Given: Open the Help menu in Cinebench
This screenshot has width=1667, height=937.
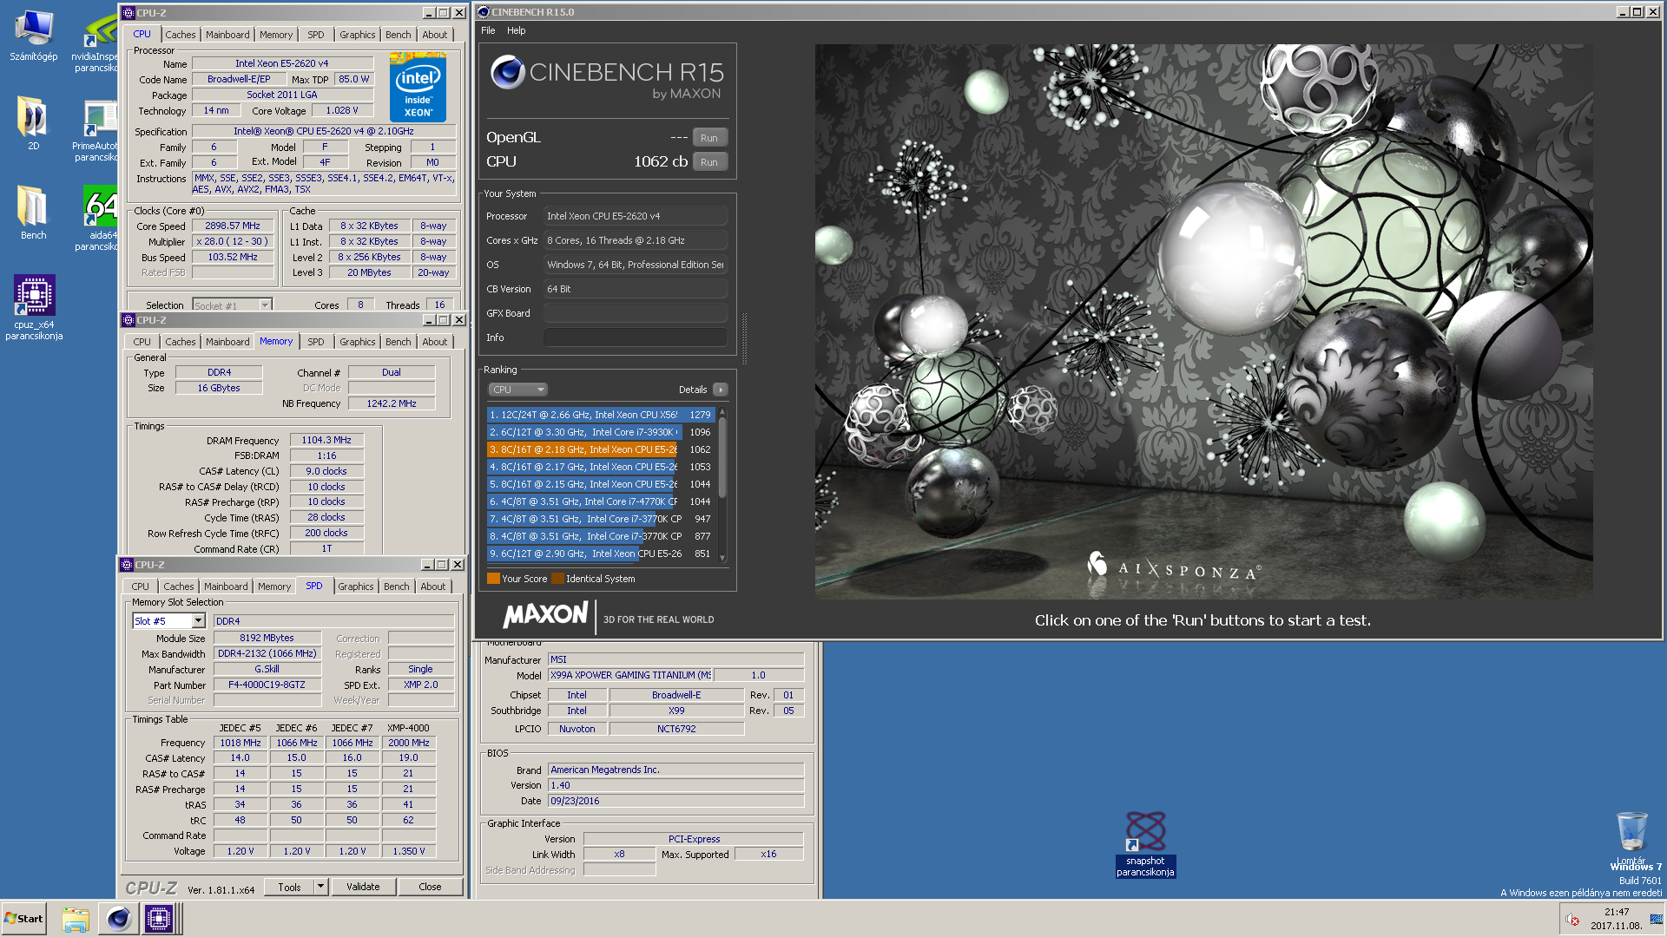Looking at the screenshot, I should pos(517,30).
